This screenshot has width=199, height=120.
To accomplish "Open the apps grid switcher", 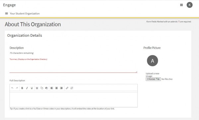I will pos(181,5).
